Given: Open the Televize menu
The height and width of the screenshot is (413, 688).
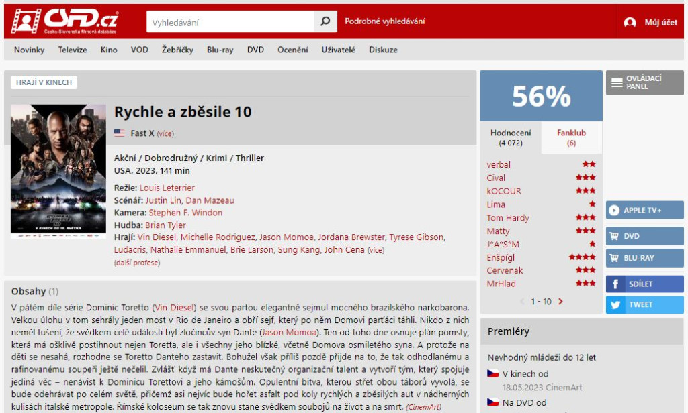Looking at the screenshot, I should [73, 50].
